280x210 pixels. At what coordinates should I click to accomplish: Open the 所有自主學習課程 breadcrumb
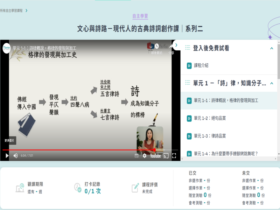pos(12,10)
